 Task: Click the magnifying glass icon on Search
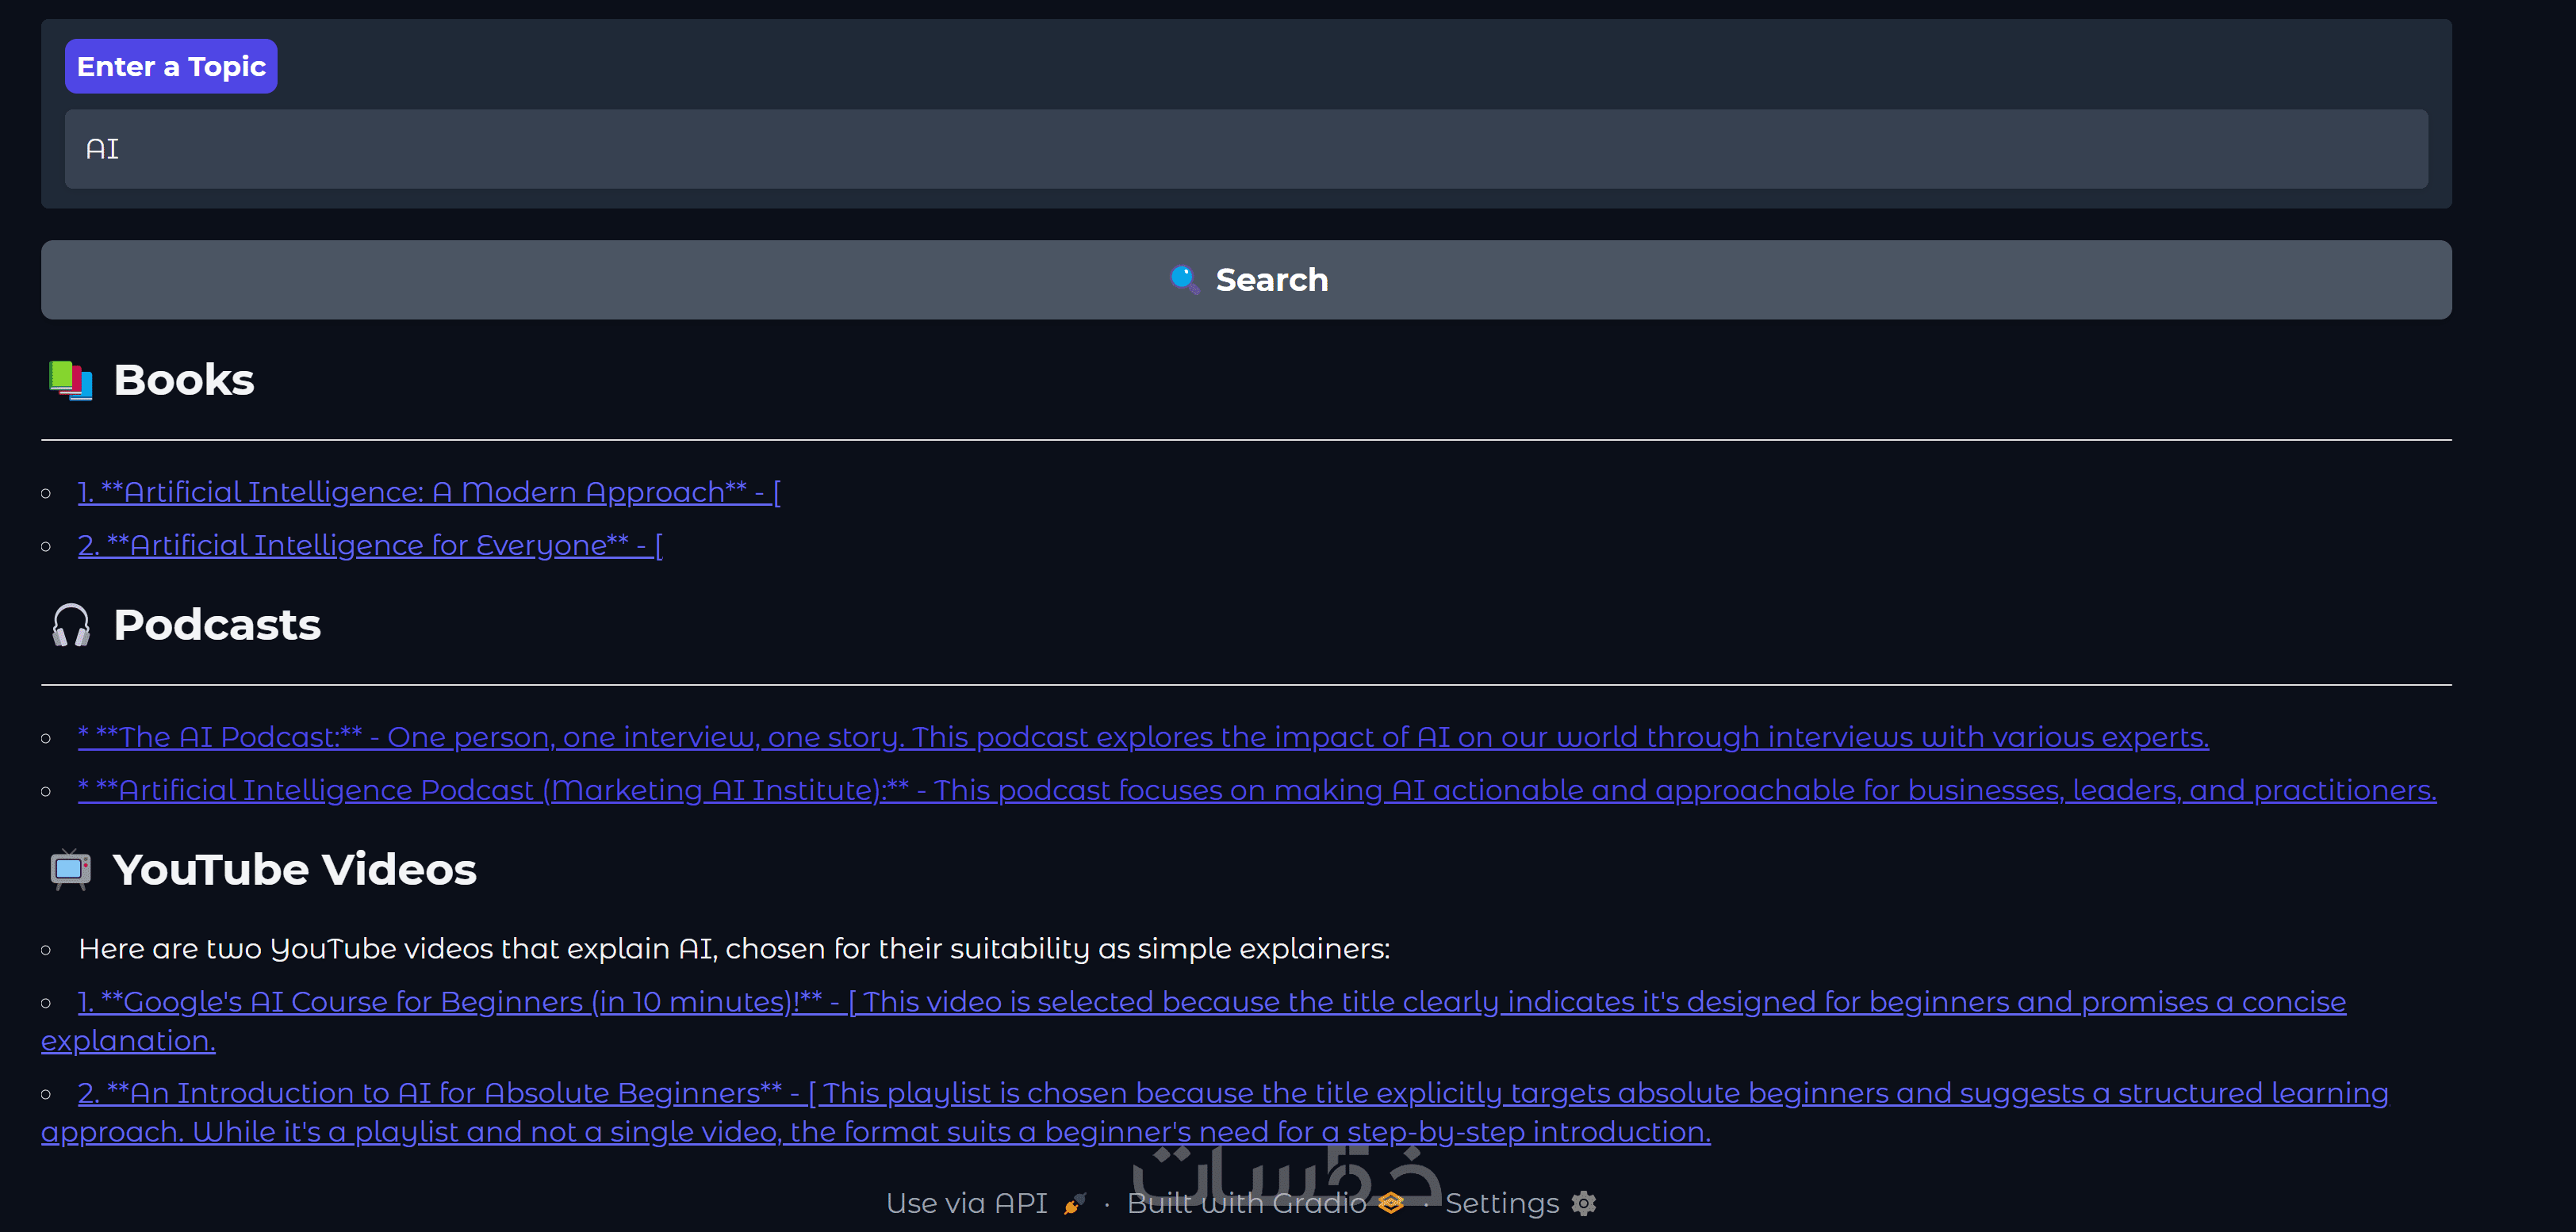click(x=1184, y=279)
